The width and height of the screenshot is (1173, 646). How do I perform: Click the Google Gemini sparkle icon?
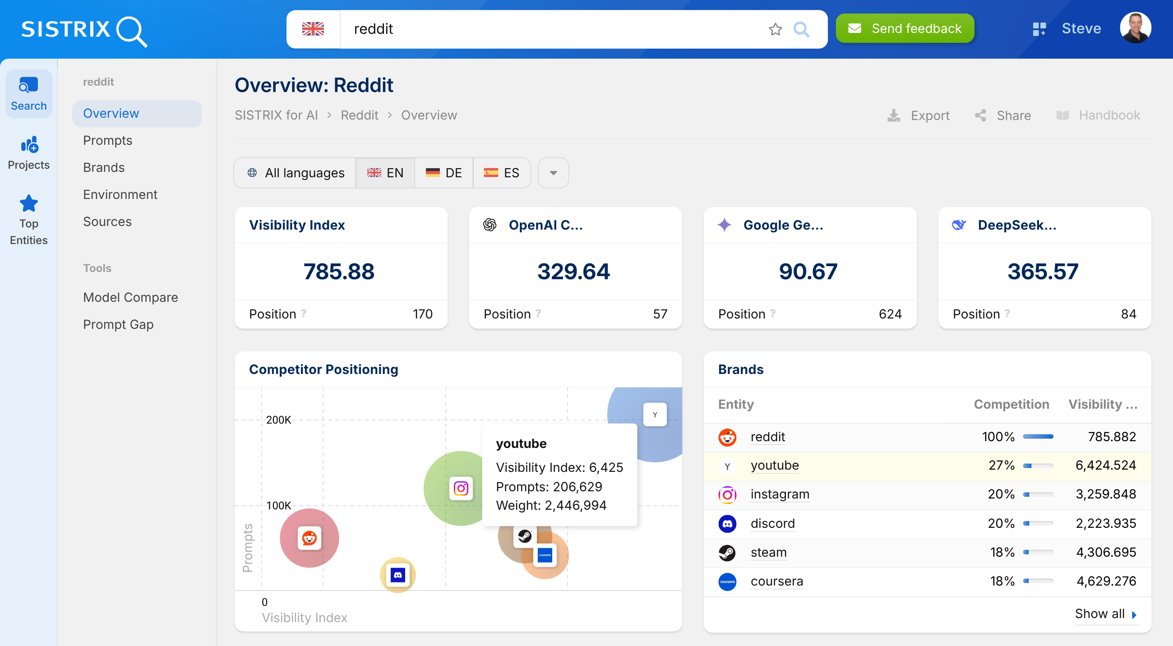point(724,225)
